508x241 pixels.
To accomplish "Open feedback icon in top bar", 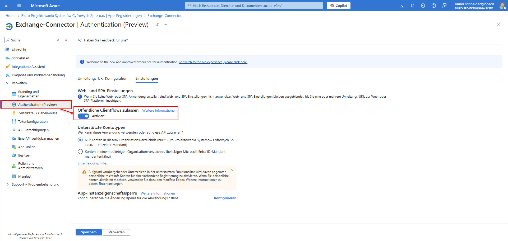I will pos(444,6).
